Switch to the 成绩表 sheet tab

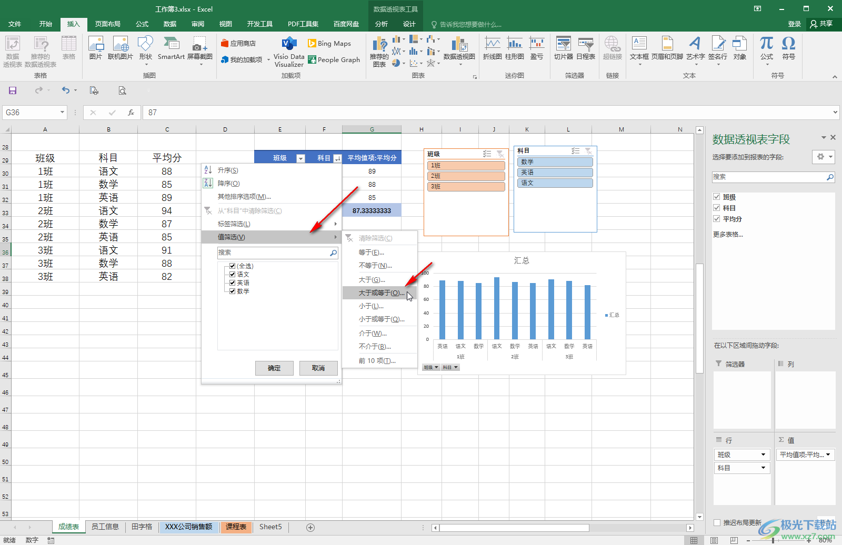[68, 527]
